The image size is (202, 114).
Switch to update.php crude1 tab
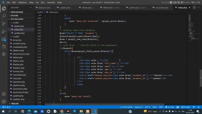[x=137, y=8]
